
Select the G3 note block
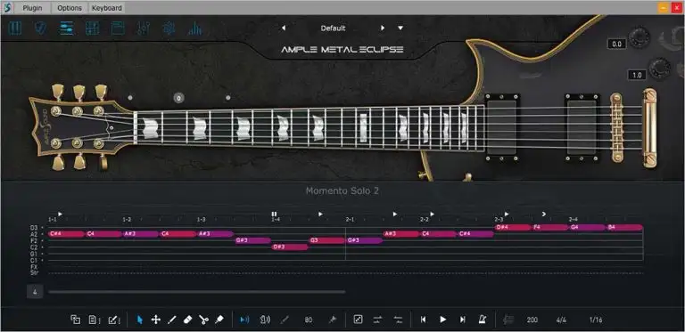pos(326,240)
